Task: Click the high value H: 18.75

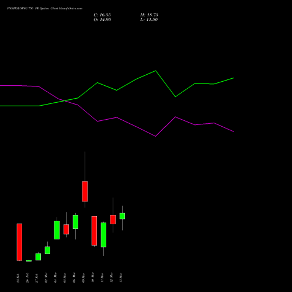Action: pos(149,15)
